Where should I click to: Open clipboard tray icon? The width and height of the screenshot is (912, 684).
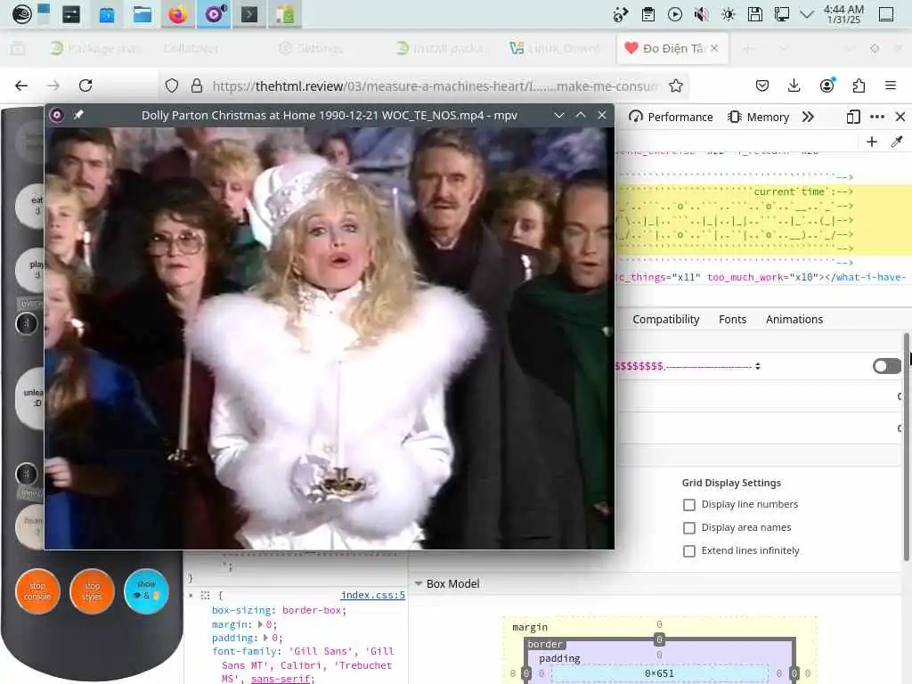648,14
